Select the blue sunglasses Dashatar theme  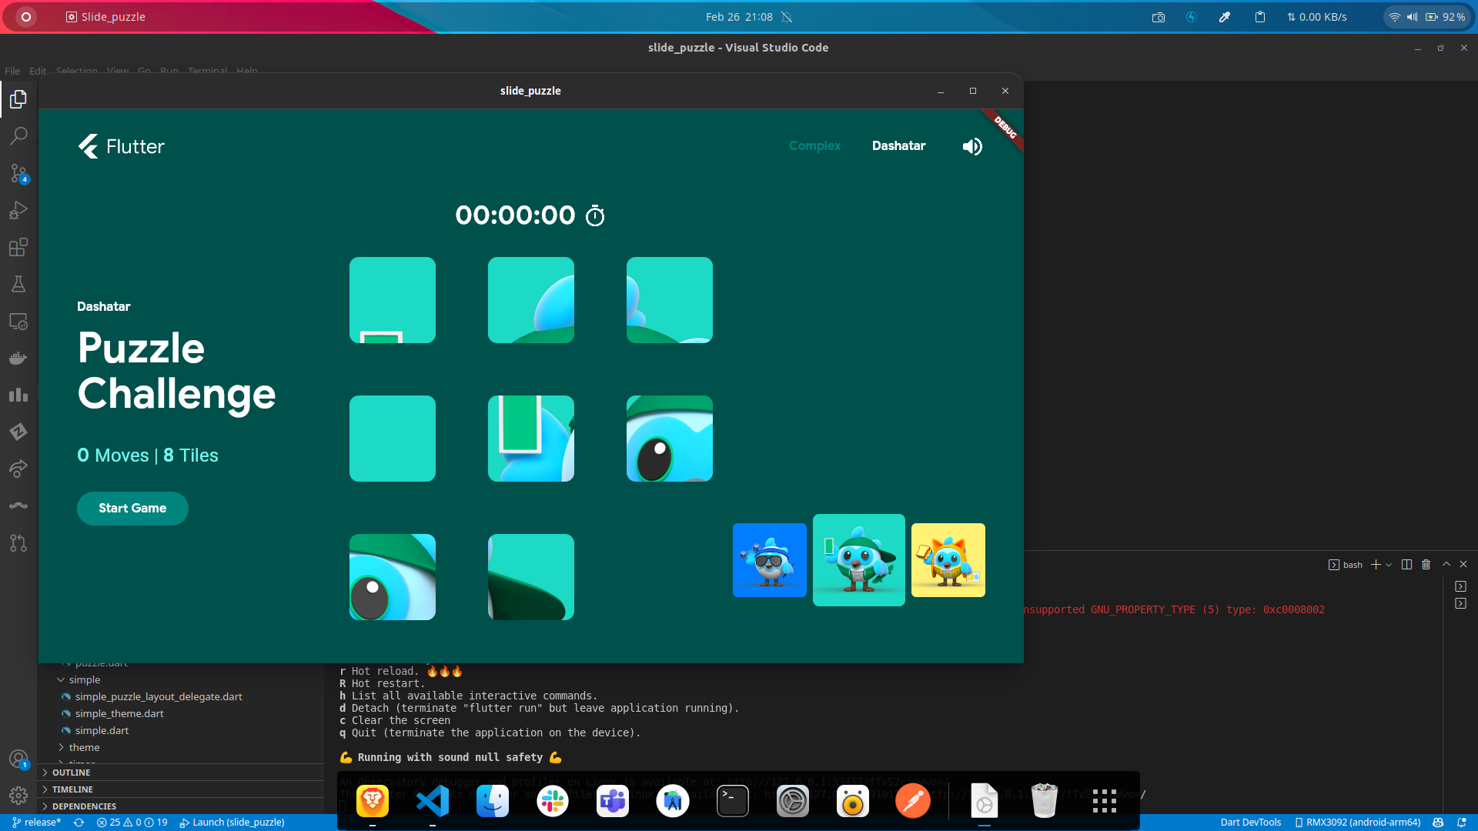point(769,560)
